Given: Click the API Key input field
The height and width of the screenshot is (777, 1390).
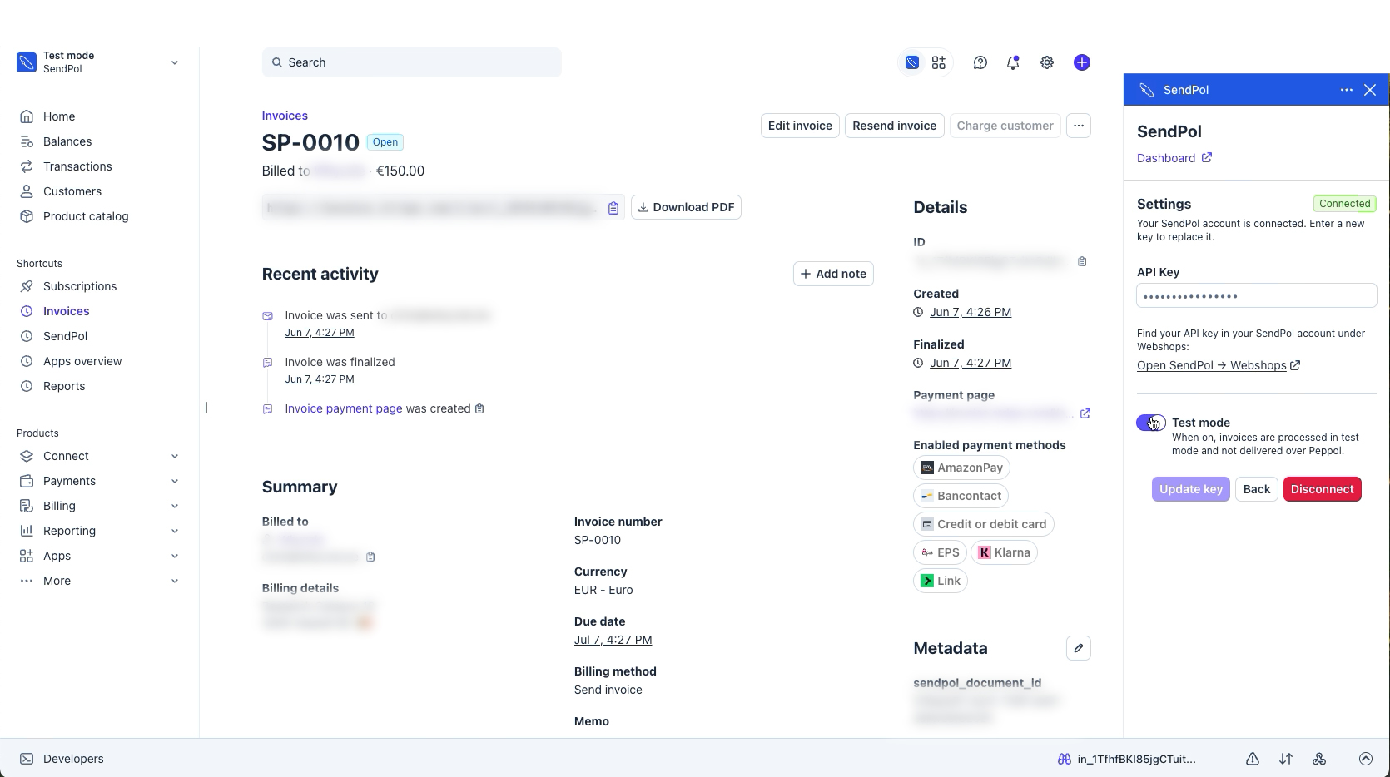Looking at the screenshot, I should 1257,296.
